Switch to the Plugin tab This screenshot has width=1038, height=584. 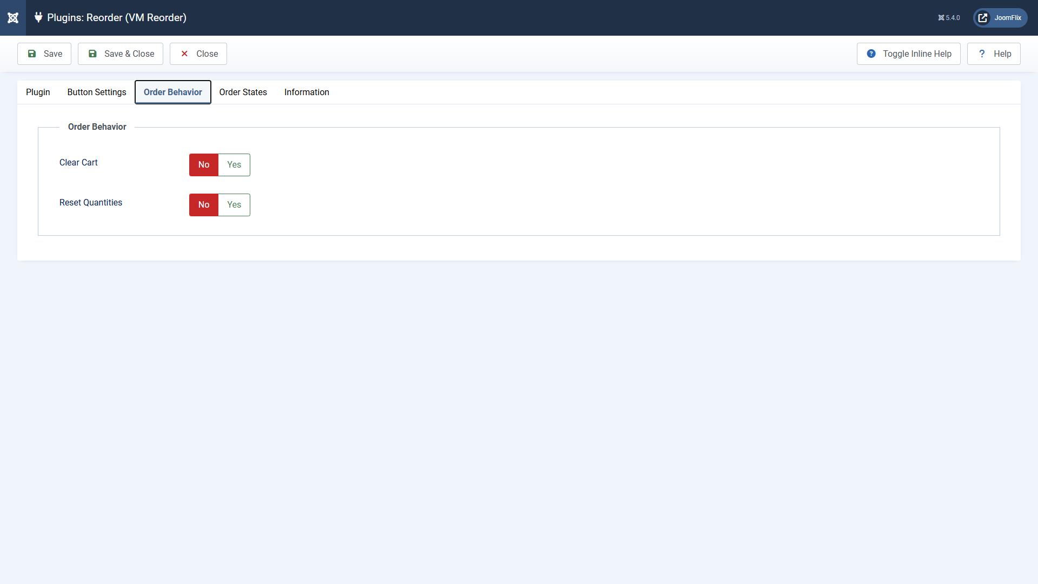pyautogui.click(x=38, y=92)
